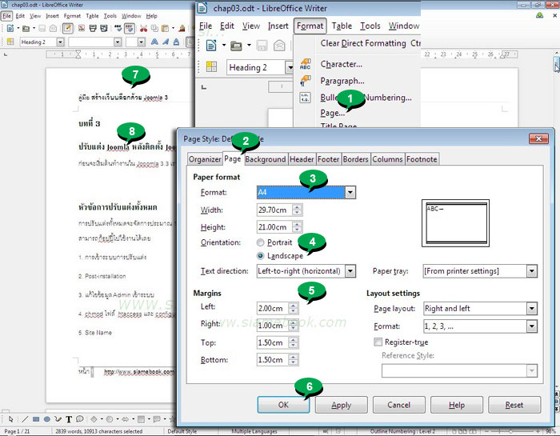Select the Callouts tool in drawing toolbar
This screenshot has width=560, height=436.
[79, 419]
